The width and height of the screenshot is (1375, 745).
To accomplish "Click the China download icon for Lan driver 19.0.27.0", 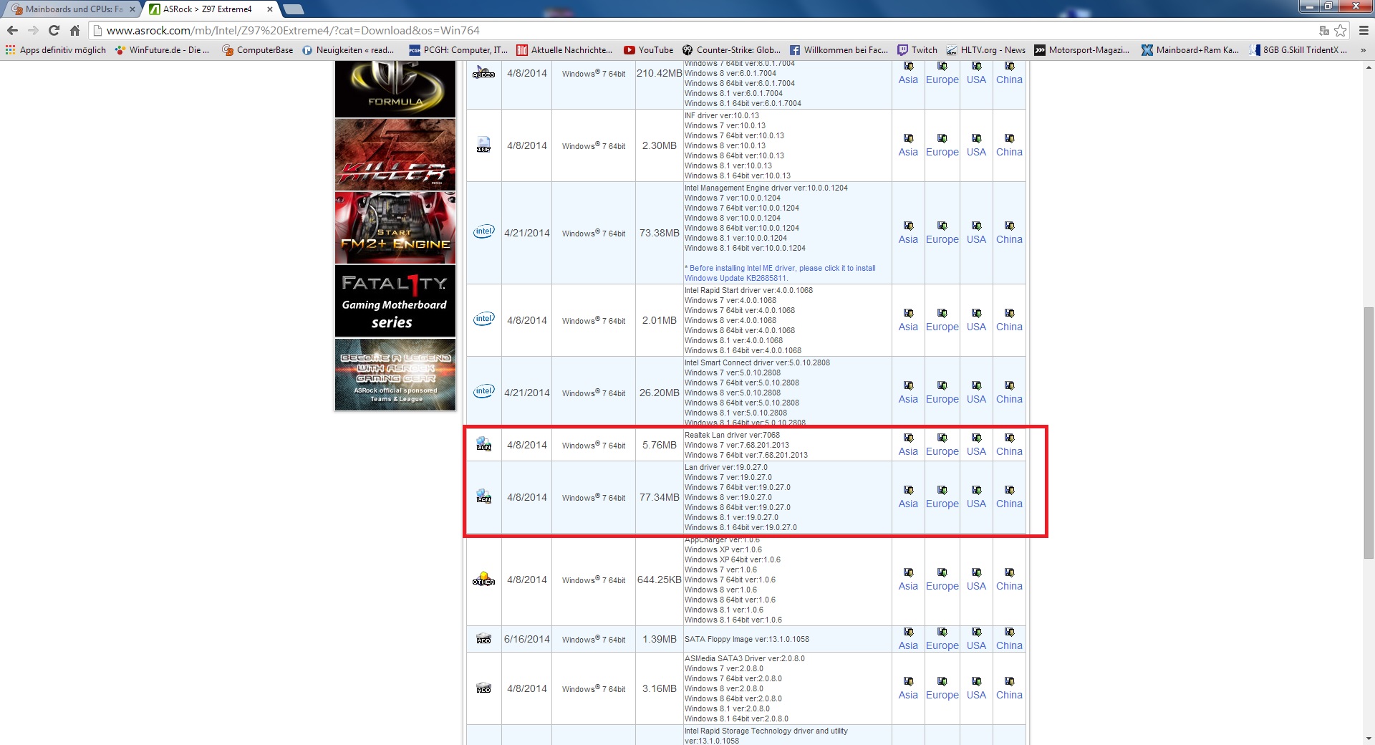I will [1009, 490].
